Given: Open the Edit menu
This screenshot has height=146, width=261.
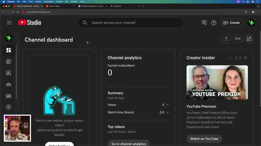Looking at the screenshot, I should click(24, 2).
